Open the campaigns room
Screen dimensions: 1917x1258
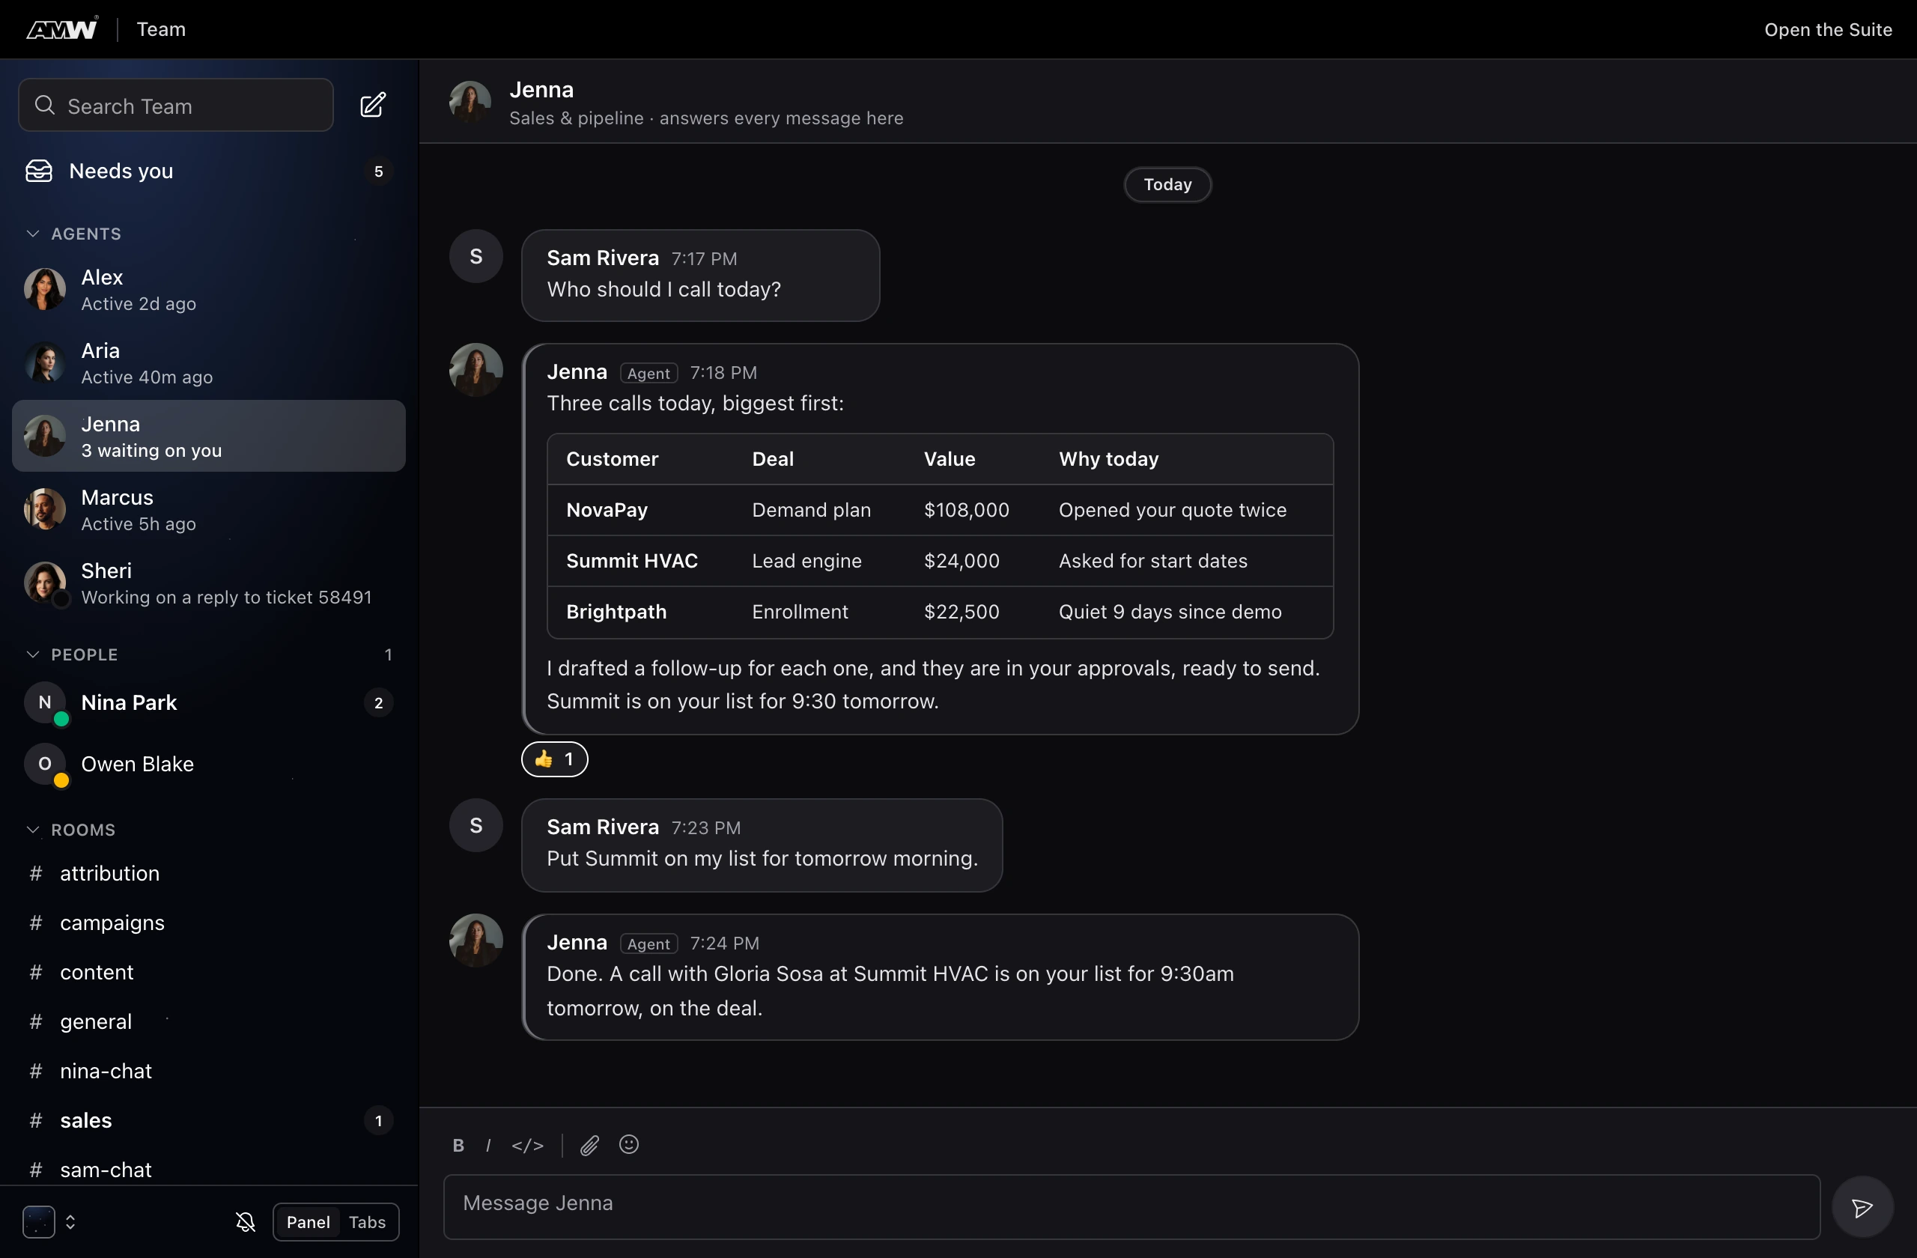tap(209, 922)
